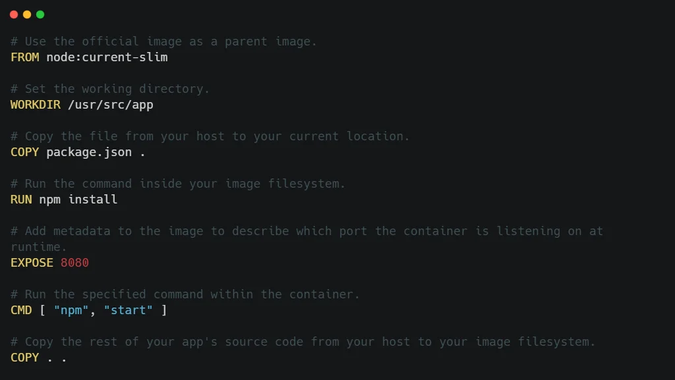
Task: Click the "npm" string in the CMD array
Action: [71, 310]
